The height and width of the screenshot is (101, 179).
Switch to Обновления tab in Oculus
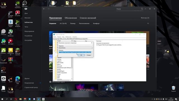click(71, 18)
